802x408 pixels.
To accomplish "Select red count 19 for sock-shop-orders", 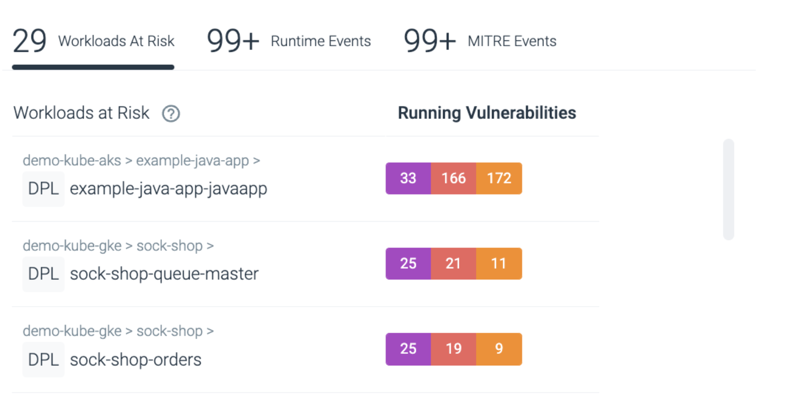I will [x=454, y=349].
